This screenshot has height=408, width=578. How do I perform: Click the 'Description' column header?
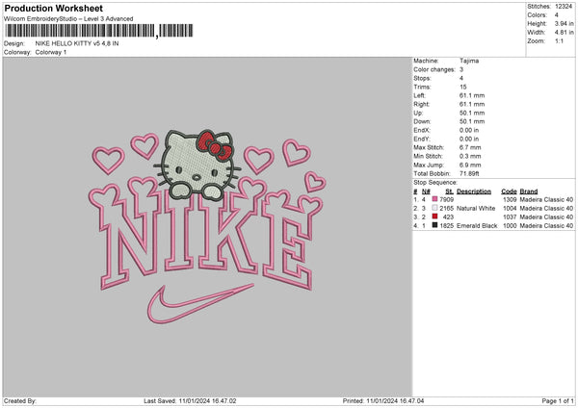tap(474, 191)
